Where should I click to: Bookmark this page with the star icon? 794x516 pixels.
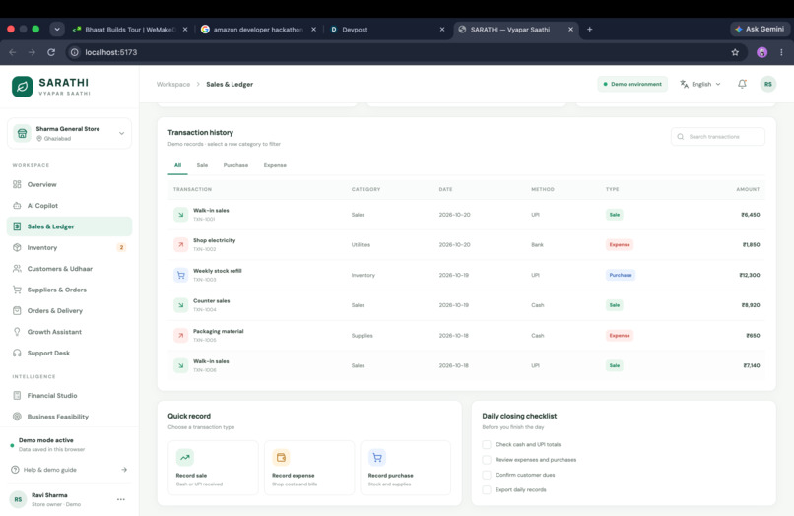(x=735, y=52)
